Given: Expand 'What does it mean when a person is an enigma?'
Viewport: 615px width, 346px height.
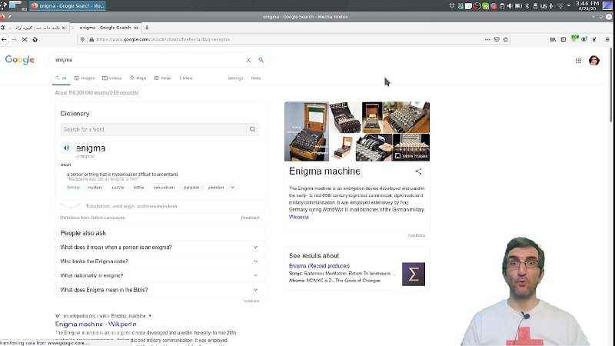Looking at the screenshot, I should point(160,247).
